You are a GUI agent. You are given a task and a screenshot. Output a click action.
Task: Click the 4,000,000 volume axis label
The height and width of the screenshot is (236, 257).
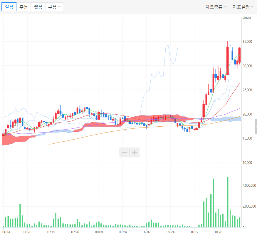point(249,186)
